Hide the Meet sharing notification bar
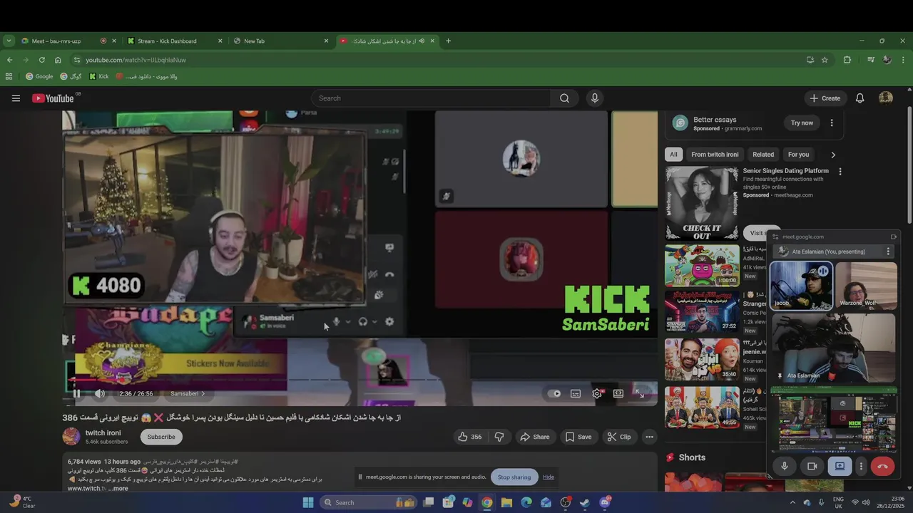The width and height of the screenshot is (913, 513). [549, 477]
